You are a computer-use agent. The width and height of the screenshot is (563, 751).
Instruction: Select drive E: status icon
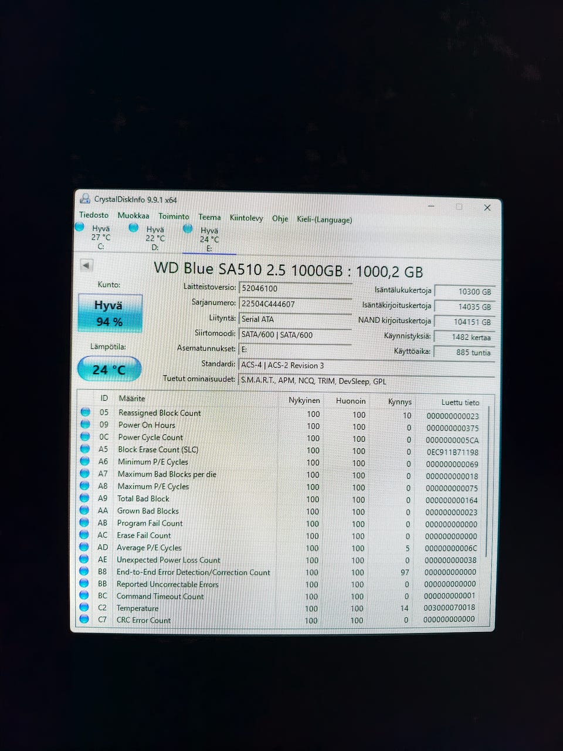[x=188, y=228]
